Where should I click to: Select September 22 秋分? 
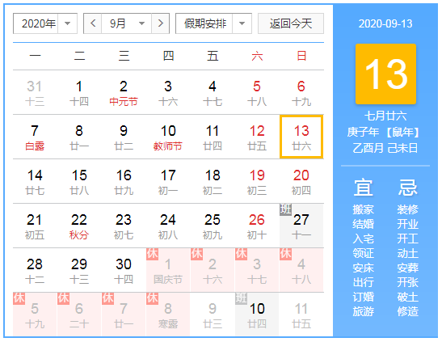tap(79, 226)
